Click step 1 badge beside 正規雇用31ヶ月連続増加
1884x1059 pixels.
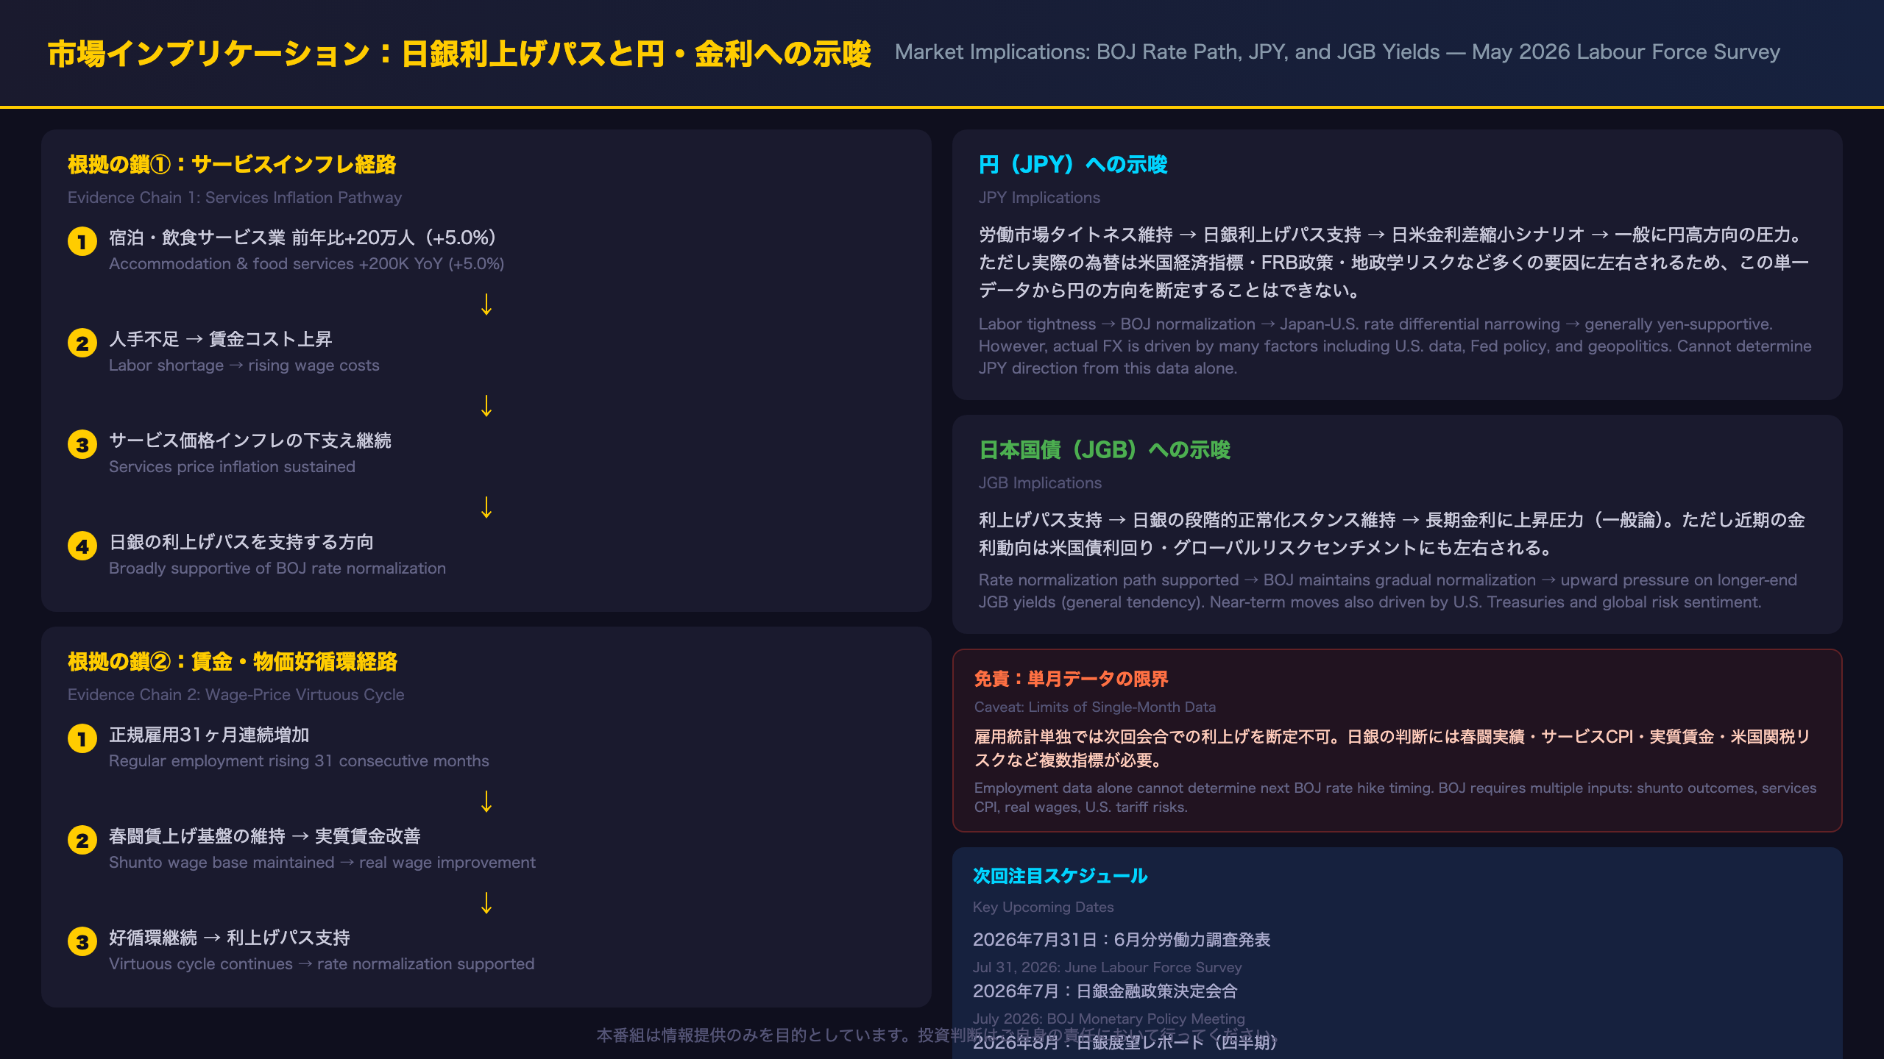coord(82,738)
